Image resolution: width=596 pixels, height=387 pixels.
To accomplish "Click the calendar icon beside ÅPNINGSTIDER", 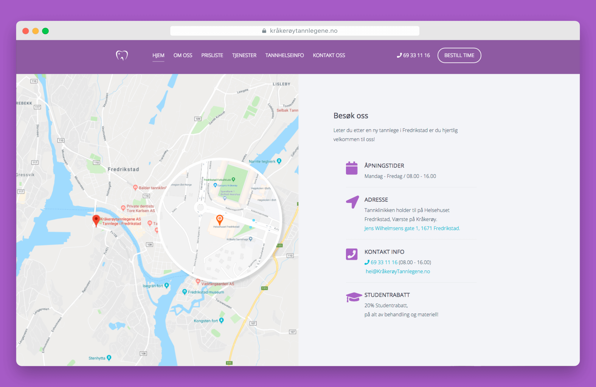I will pyautogui.click(x=352, y=168).
